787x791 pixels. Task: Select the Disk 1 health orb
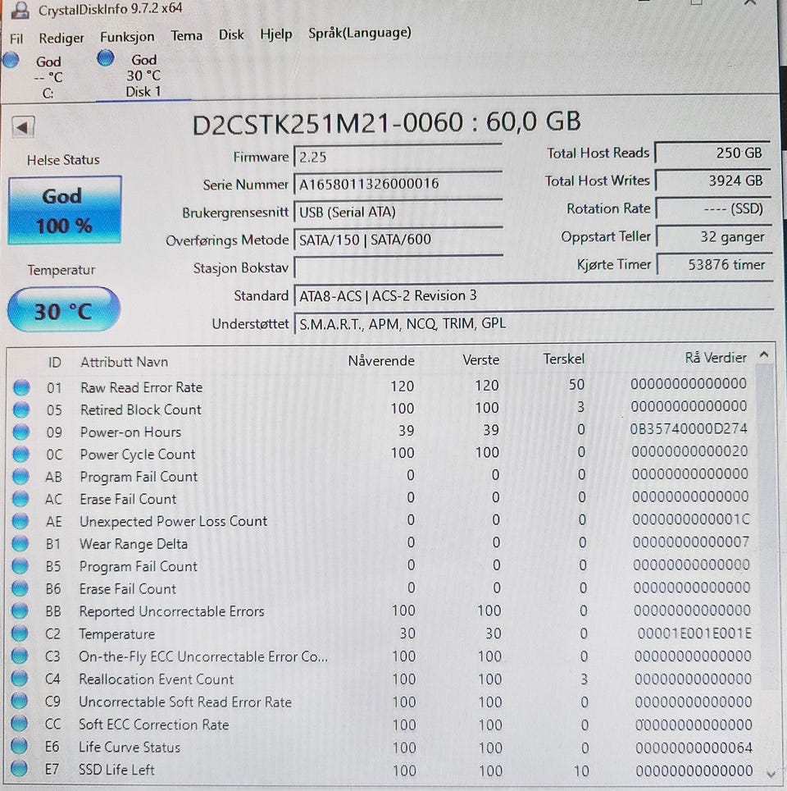(106, 57)
